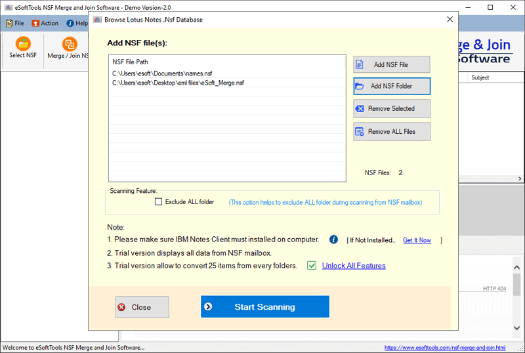This screenshot has height=353, width=525.
Task: Select the names.nsf file path row
Action: click(x=171, y=73)
